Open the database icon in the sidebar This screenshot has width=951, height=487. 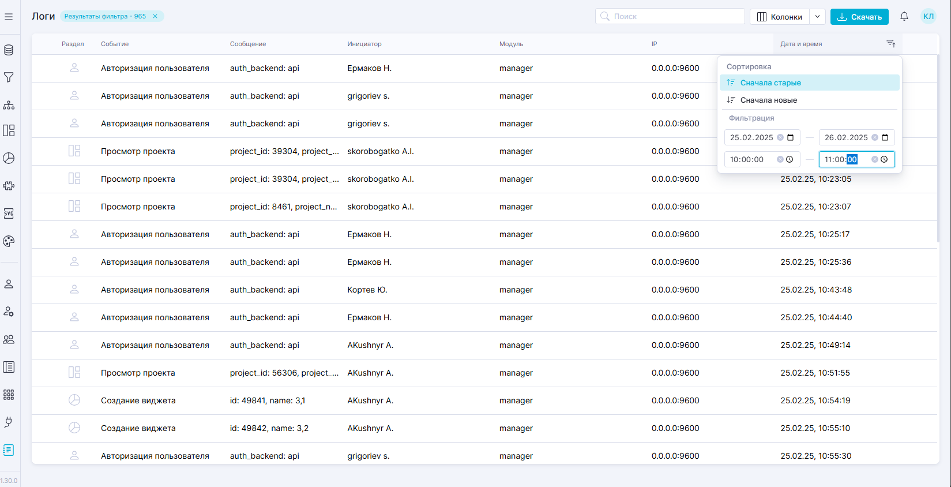(9, 50)
